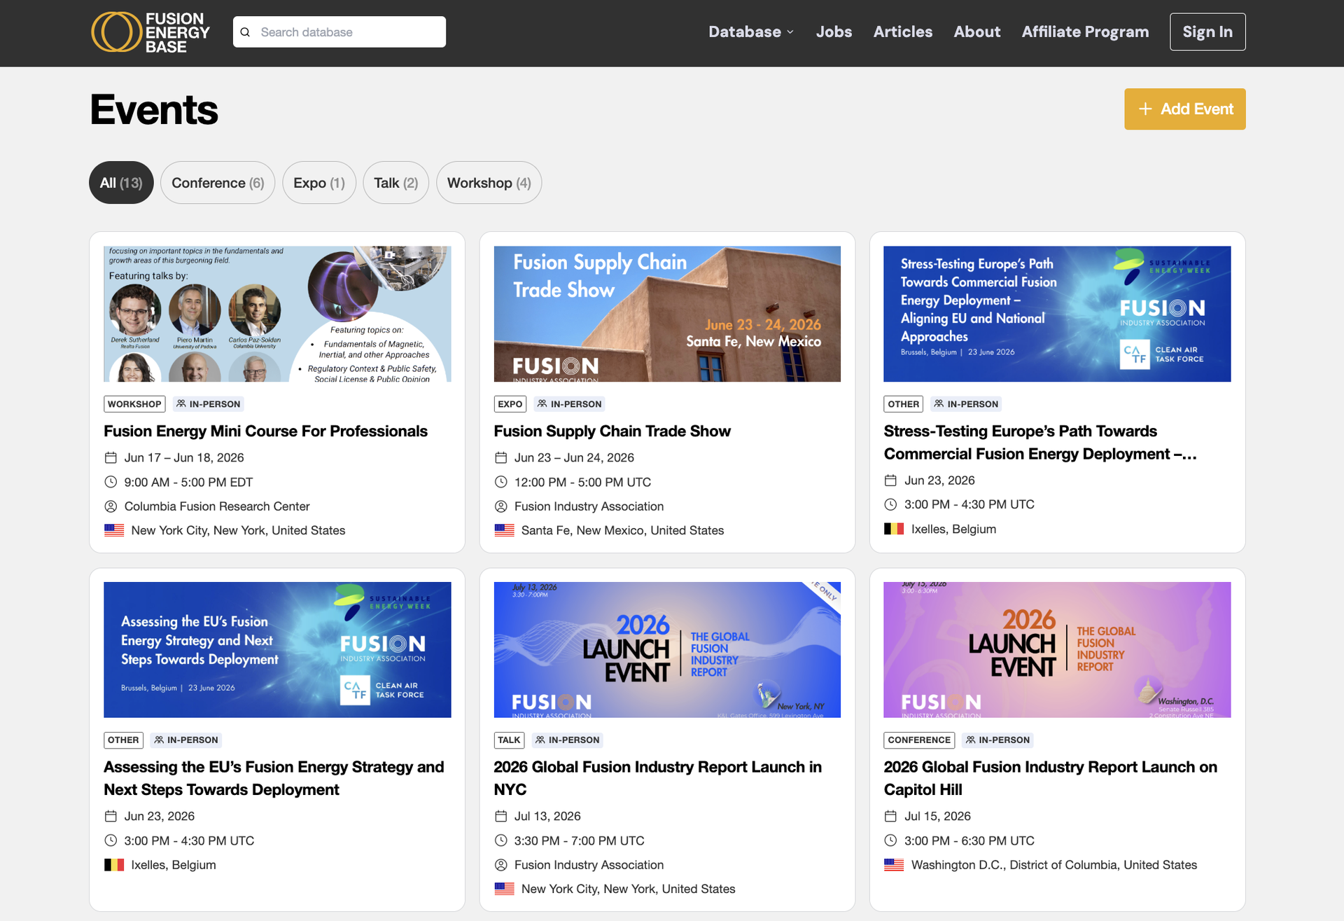Open Assessing the EU's Fusion Energy Strategy event
Image resolution: width=1344 pixels, height=921 pixels.
pos(274,778)
